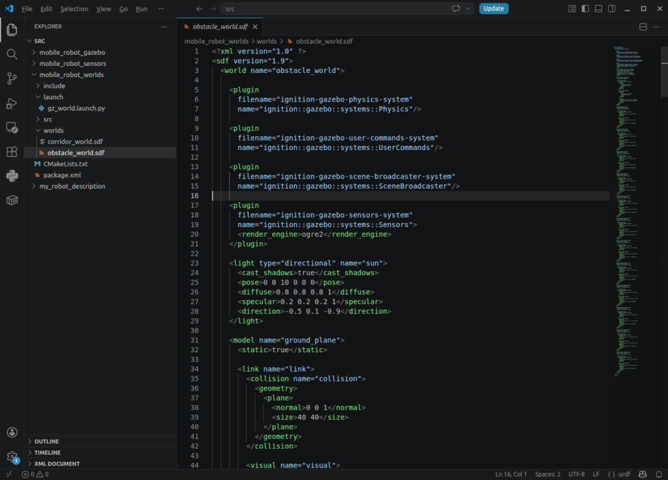Open the Python activity bar icon
668x480 pixels.
click(x=12, y=176)
